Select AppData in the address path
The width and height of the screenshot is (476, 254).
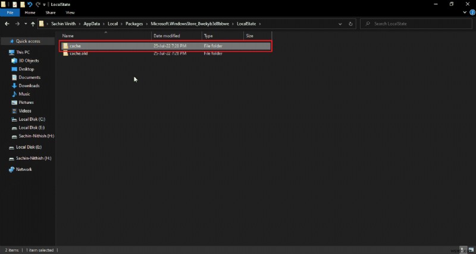click(92, 24)
